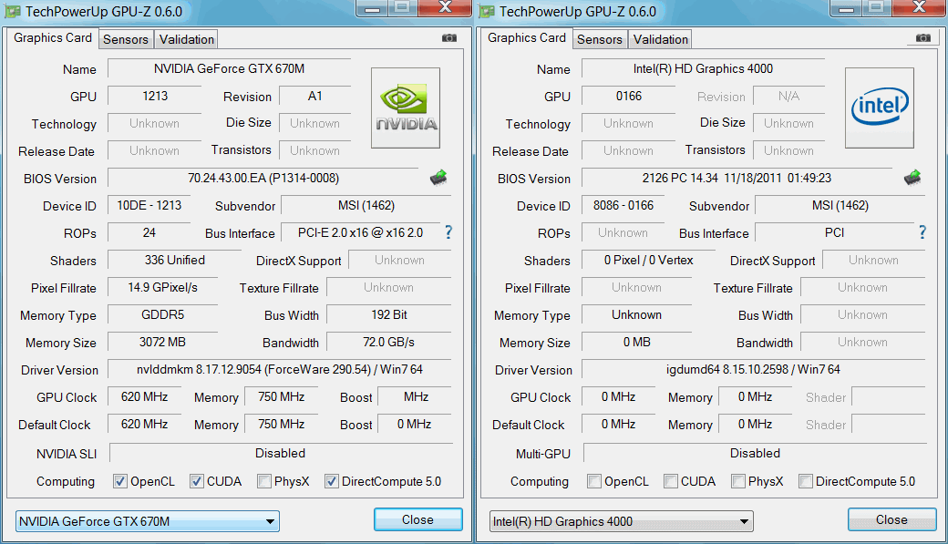
Task: Click NVIDIA SLI field showing Disabled
Action: click(x=281, y=453)
